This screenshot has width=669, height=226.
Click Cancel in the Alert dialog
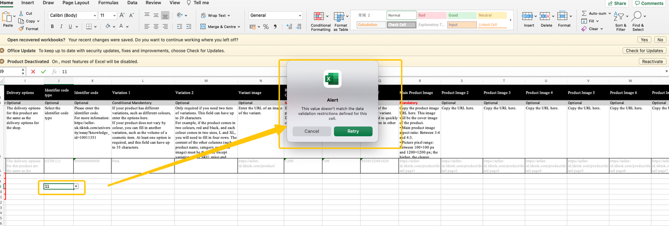pos(312,131)
